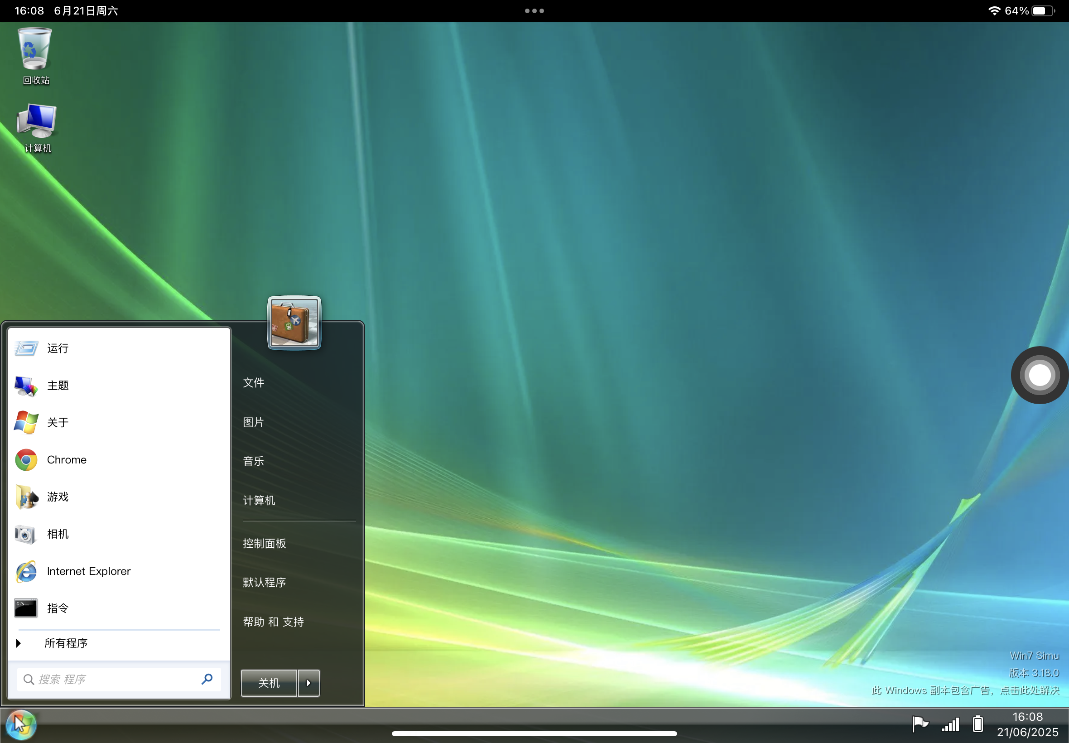Screen dimensions: 1069x743
Task: Open 默认程序 default programs
Action: (265, 582)
